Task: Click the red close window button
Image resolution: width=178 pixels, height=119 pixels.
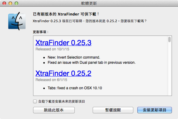Action: [4, 3]
